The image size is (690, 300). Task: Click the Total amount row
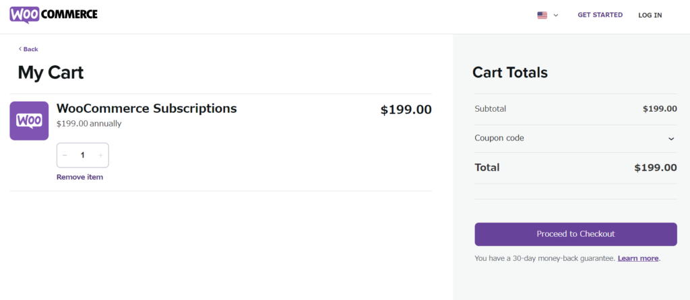pyautogui.click(x=575, y=167)
